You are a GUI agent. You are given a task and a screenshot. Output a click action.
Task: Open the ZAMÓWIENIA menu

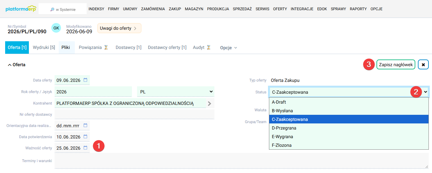point(153,9)
